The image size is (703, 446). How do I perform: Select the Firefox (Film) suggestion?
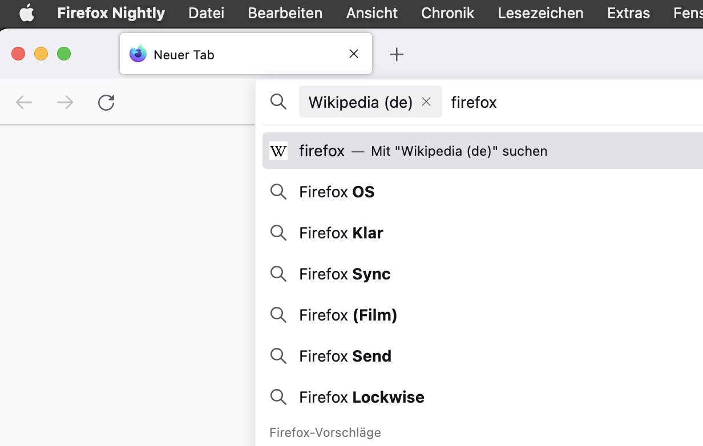[x=348, y=315]
